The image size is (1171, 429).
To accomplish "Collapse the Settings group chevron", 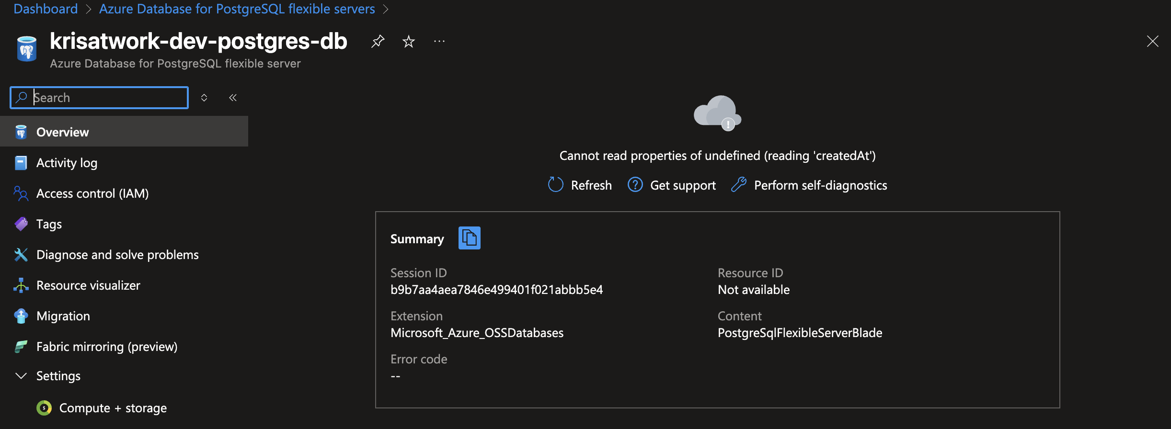I will 21,376.
